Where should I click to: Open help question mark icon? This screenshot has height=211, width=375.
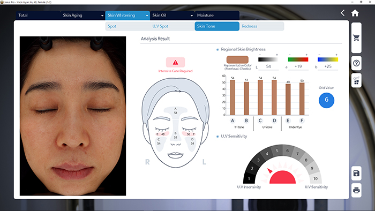(356, 63)
